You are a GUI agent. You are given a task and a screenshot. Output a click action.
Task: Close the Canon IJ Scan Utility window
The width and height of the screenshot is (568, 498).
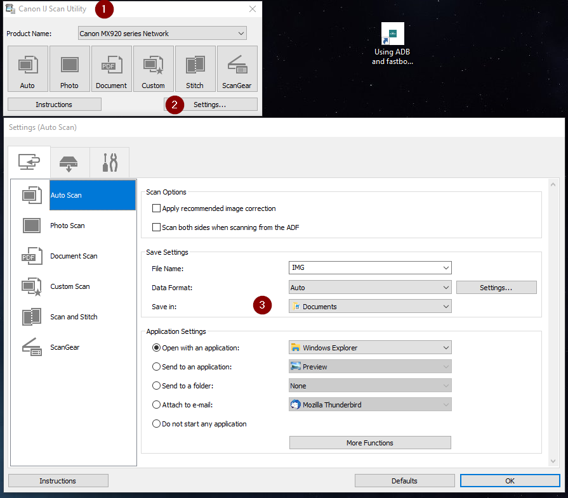click(253, 9)
